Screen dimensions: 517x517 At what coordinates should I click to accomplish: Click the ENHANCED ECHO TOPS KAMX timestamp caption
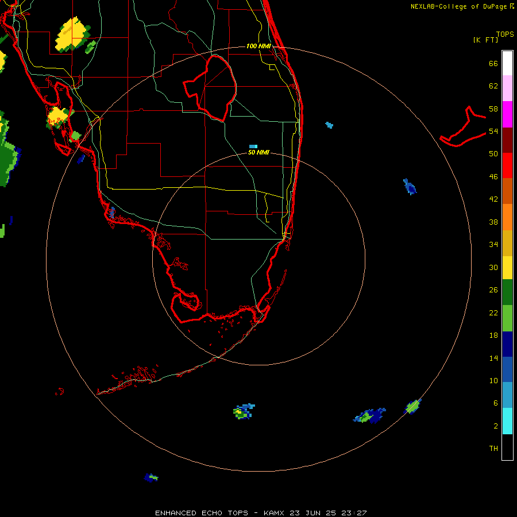coord(261,513)
